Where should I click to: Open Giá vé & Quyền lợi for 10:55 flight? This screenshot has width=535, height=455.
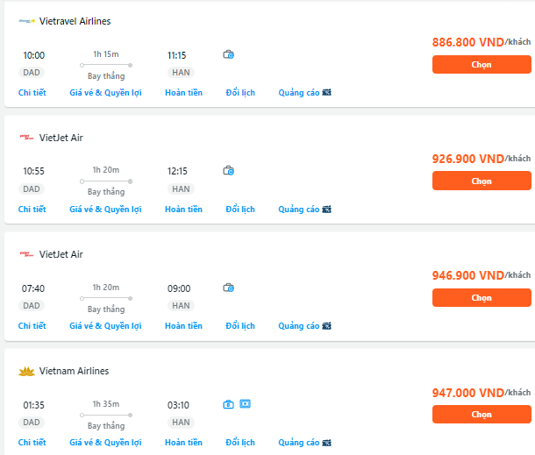[105, 210]
